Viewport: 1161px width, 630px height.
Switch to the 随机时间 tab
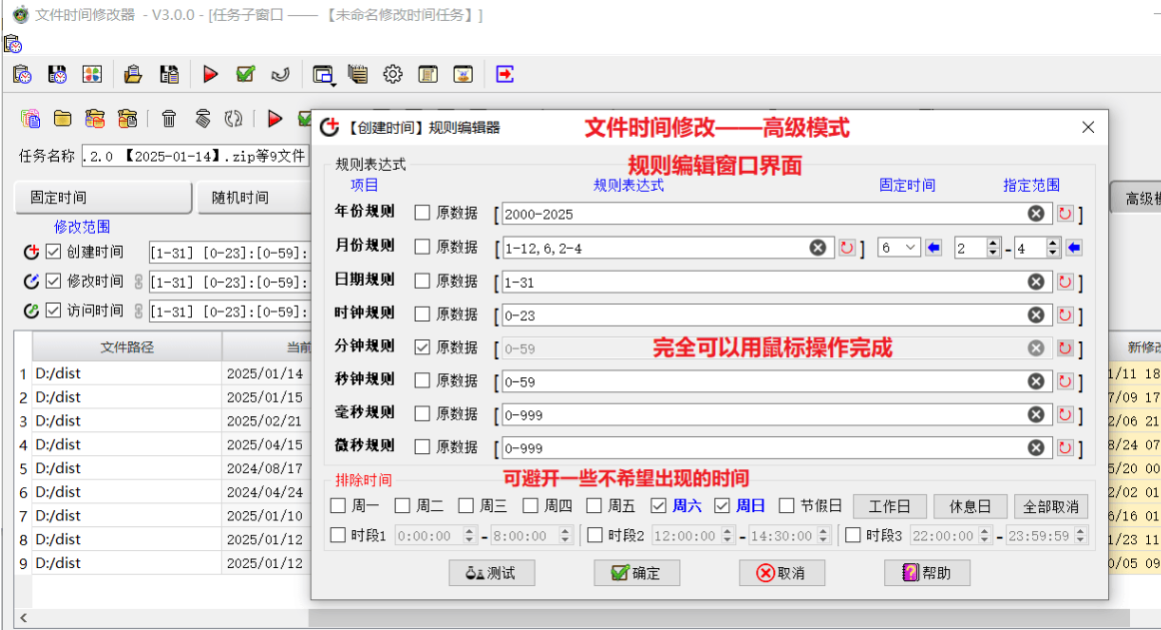point(254,198)
